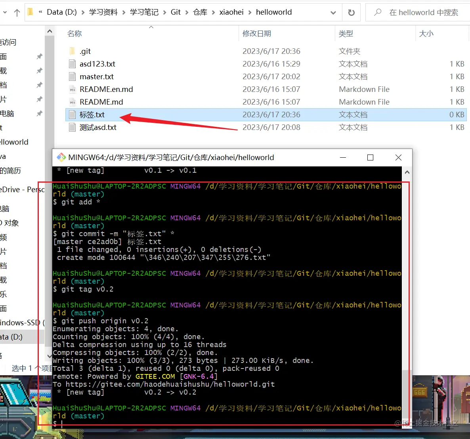Click the pin icon beside 电脑 in sidebar
This screenshot has width=470, height=439.
[39, 114]
